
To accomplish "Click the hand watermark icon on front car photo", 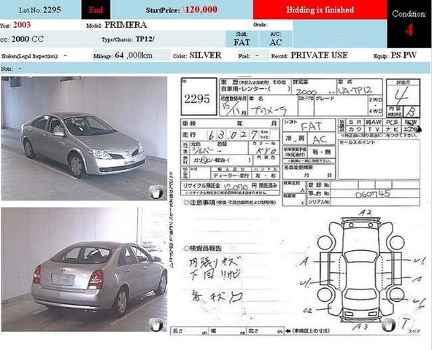I will pyautogui.click(x=156, y=192).
